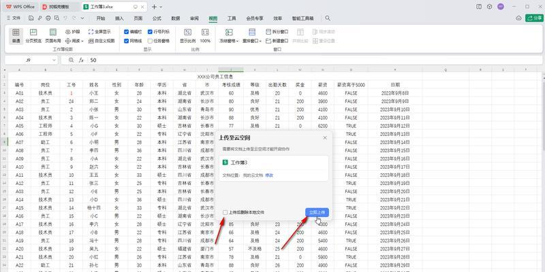
Task: Click the export icon in quick access toolbar
Action: click(40, 18)
